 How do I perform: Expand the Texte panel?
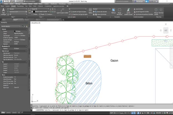(13, 17)
